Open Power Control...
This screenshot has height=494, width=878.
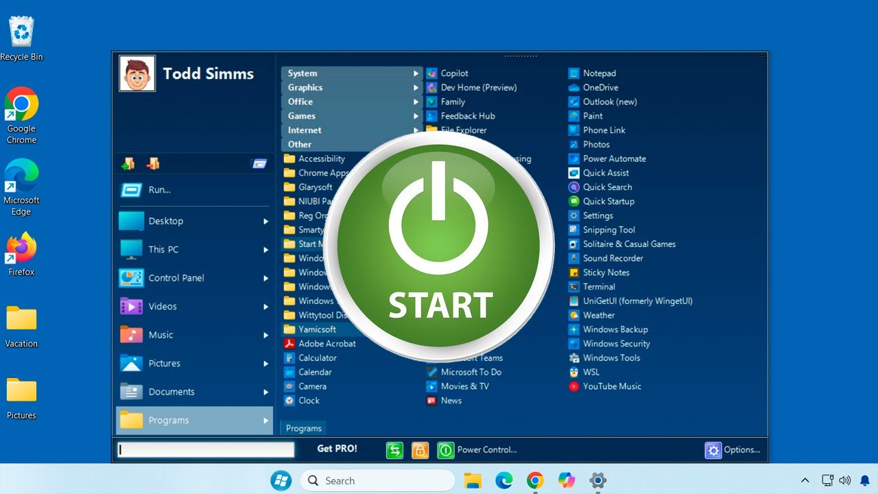pyautogui.click(x=478, y=450)
